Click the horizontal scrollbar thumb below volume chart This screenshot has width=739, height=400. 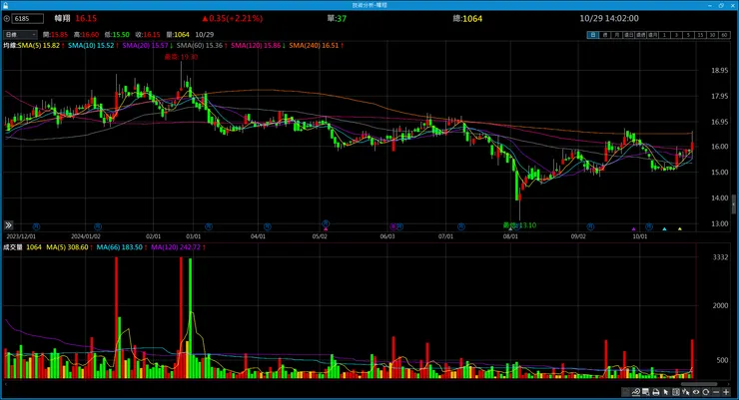point(698,384)
